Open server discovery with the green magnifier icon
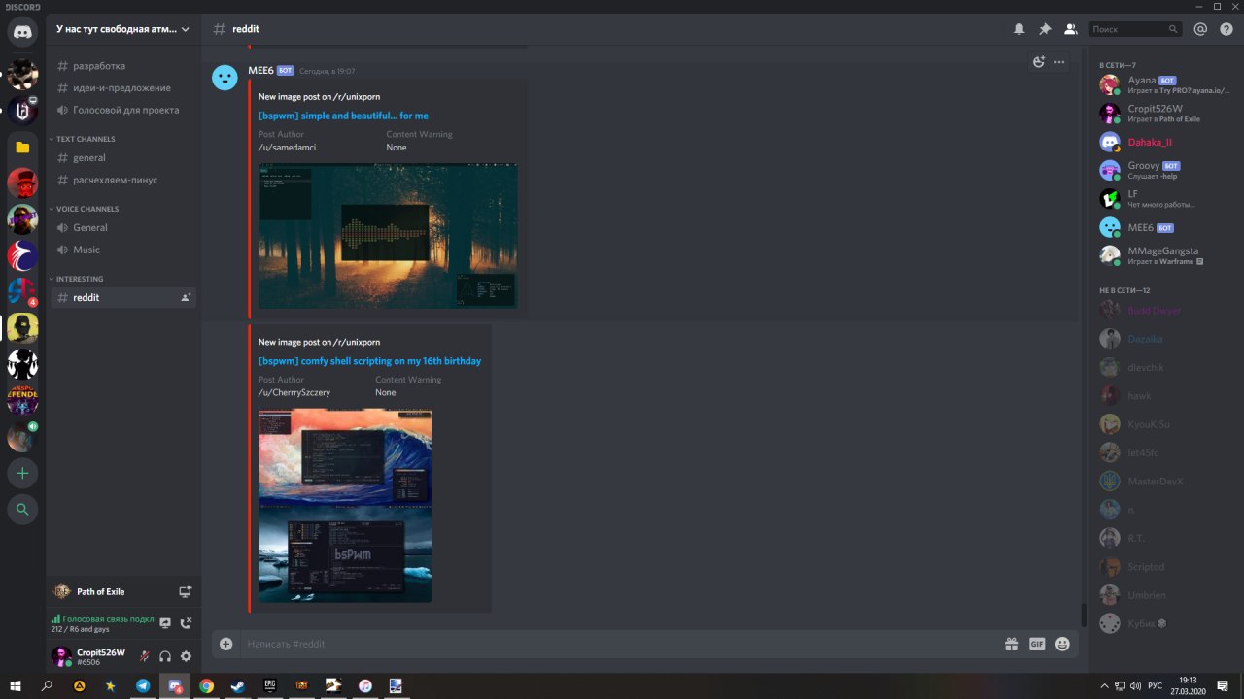This screenshot has width=1244, height=699. coord(22,509)
